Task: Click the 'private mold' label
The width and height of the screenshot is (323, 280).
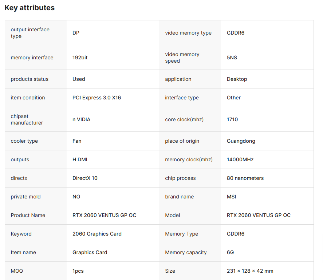Action: coord(25,197)
